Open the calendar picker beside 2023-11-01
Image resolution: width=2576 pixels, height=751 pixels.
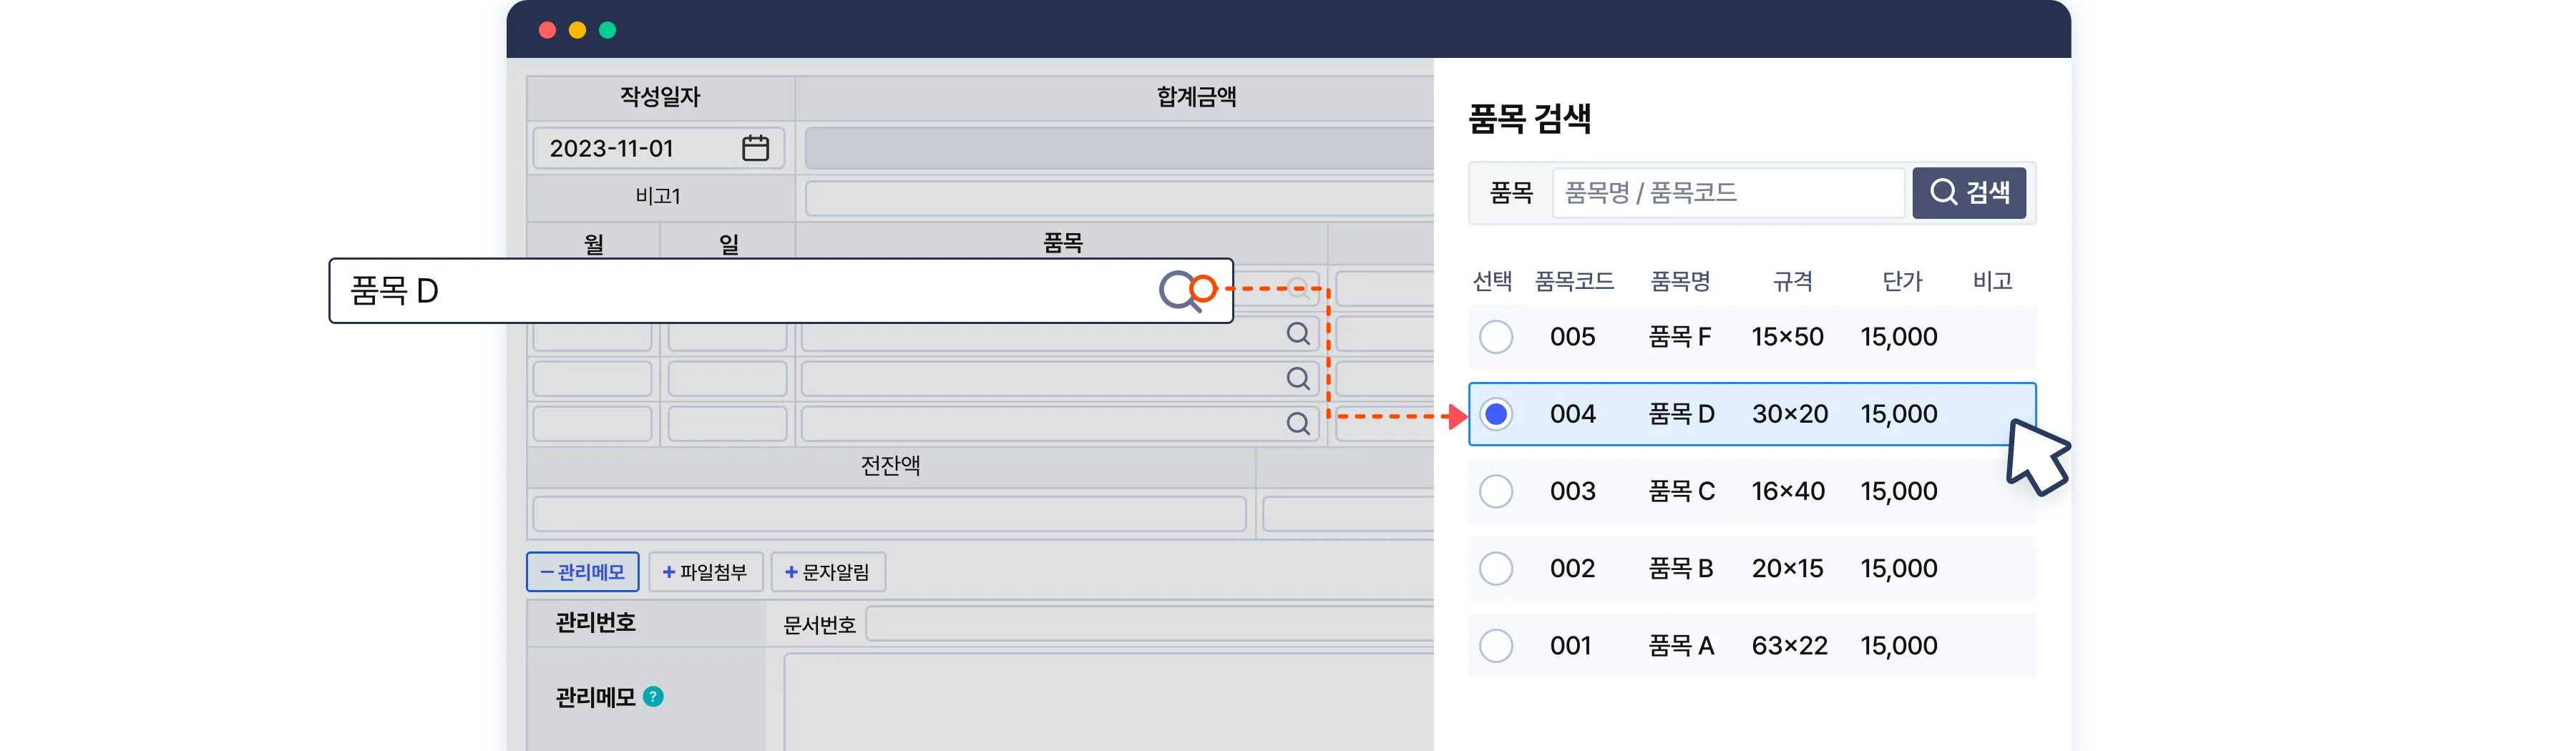755,148
